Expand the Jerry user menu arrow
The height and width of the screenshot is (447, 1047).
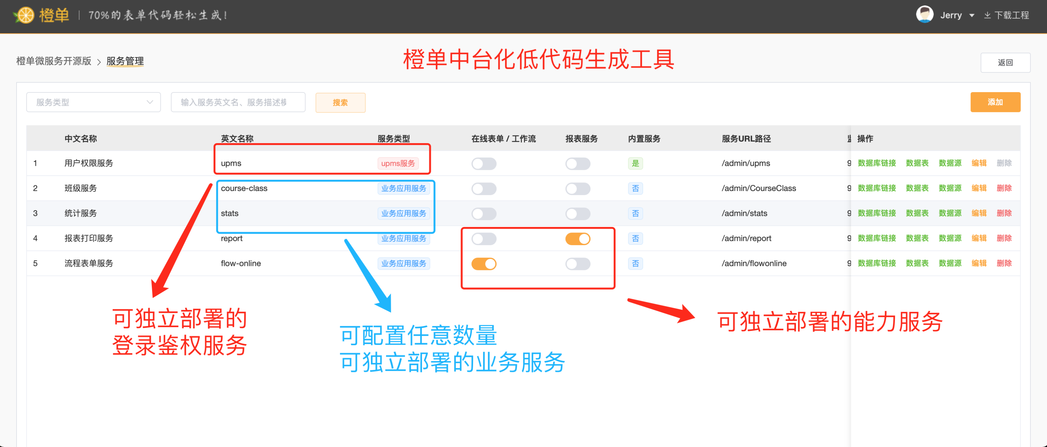[x=972, y=15]
